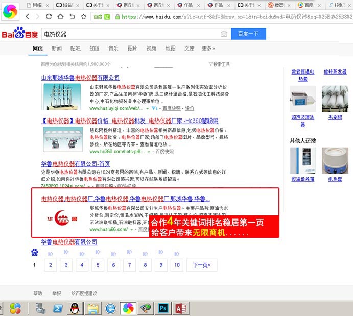
Task: Go to results page 5
Action: 98,265
